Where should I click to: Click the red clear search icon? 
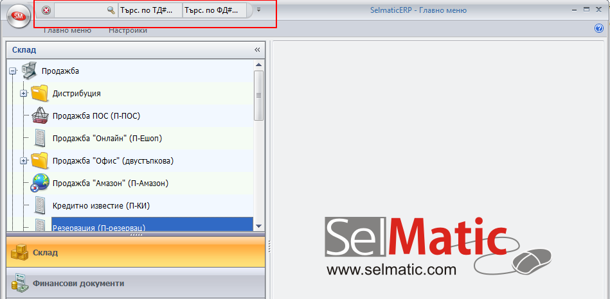click(x=46, y=10)
